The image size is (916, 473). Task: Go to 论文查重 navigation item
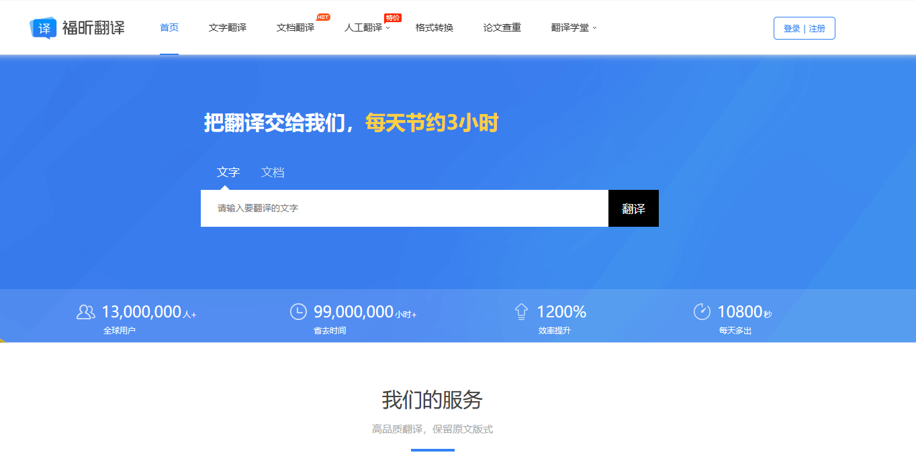(502, 28)
